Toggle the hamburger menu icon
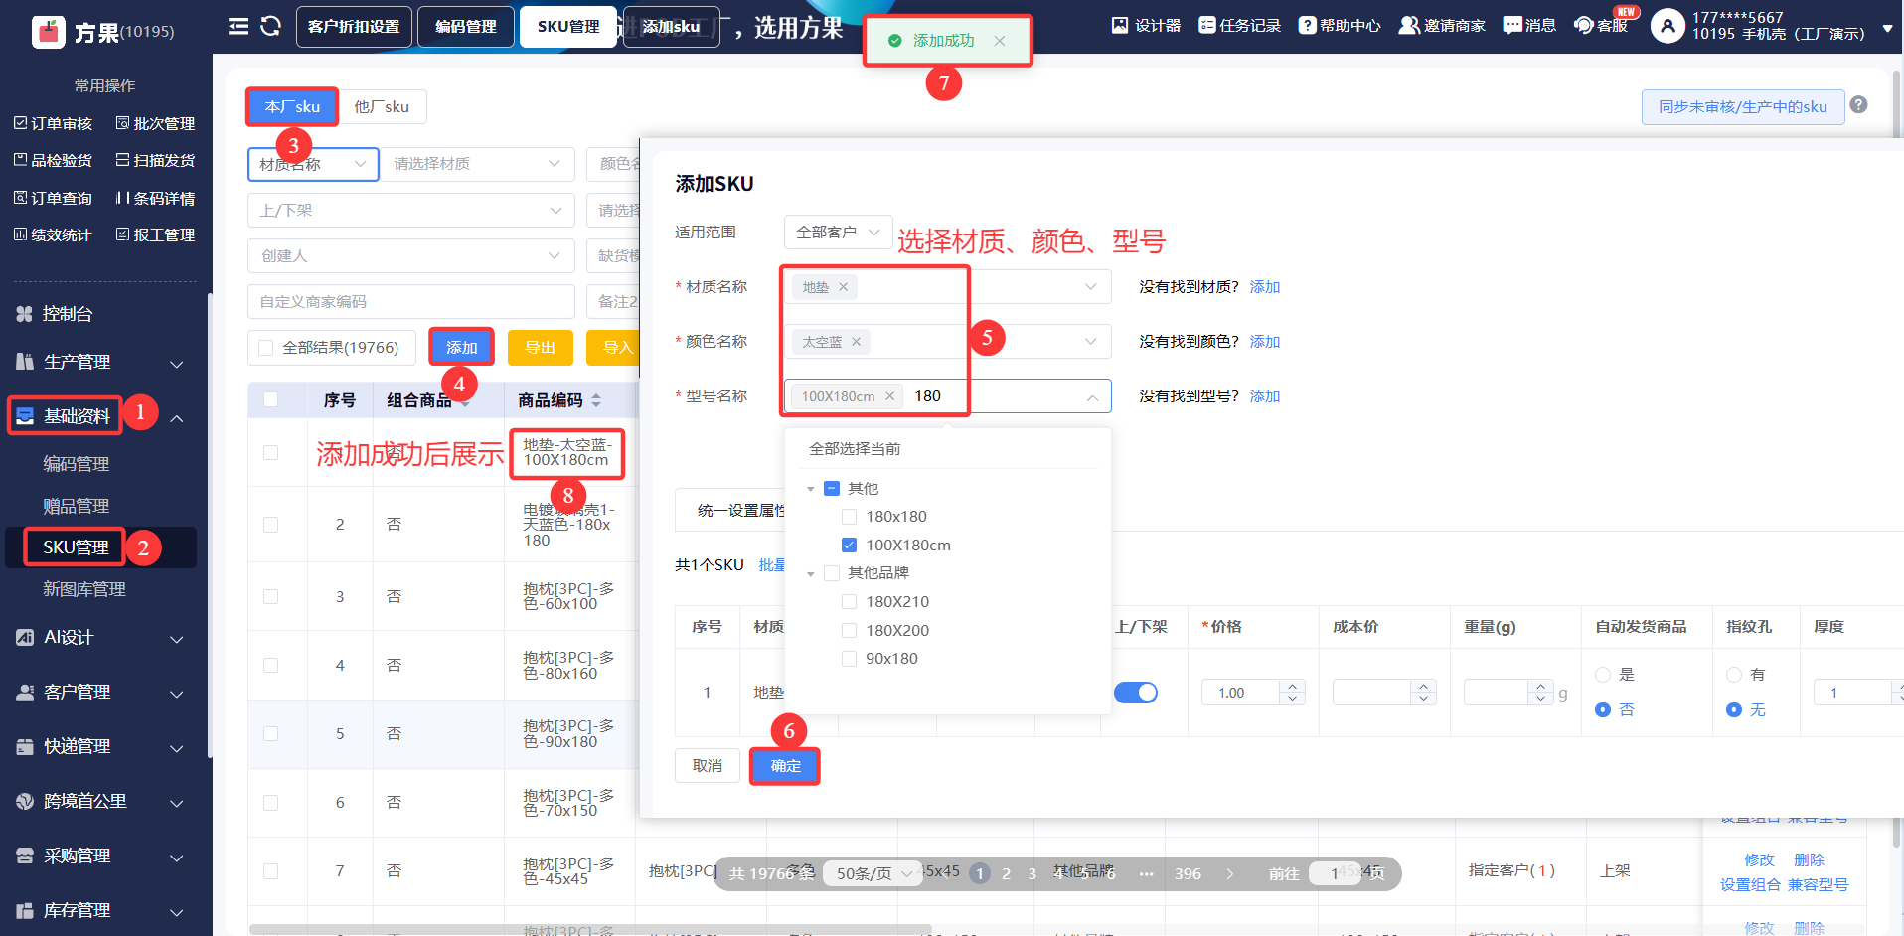 point(238,26)
